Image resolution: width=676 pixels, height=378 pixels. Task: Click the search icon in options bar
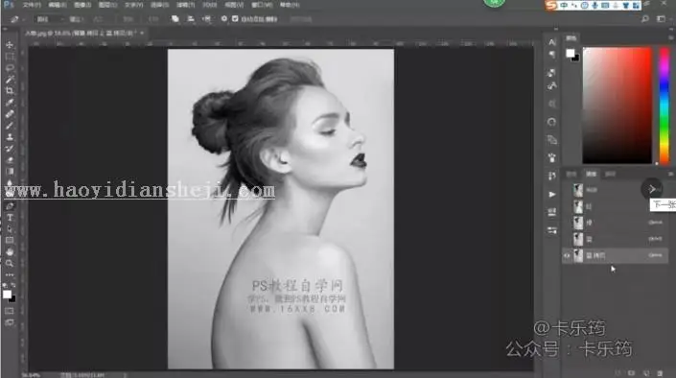click(x=645, y=19)
